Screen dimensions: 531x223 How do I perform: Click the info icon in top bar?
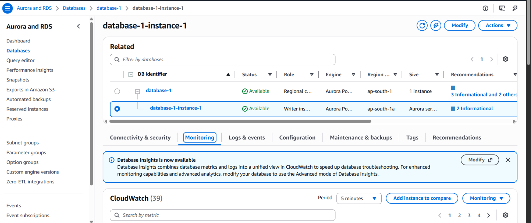[x=485, y=8]
